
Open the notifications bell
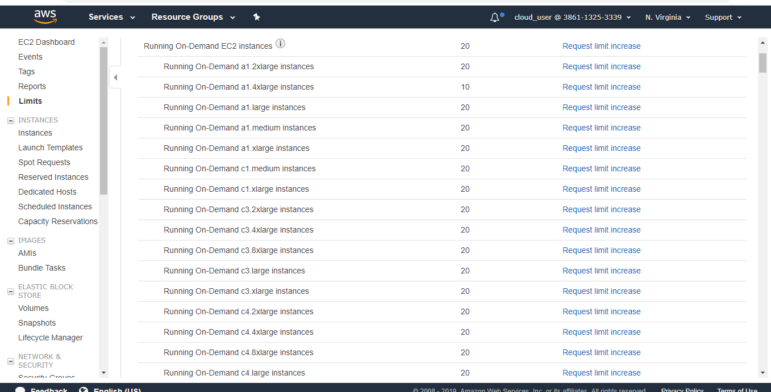(x=495, y=18)
